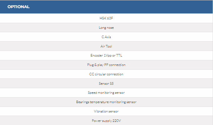213x125 pixels.
Task: Select the Vibration sensor row
Action: (106, 111)
